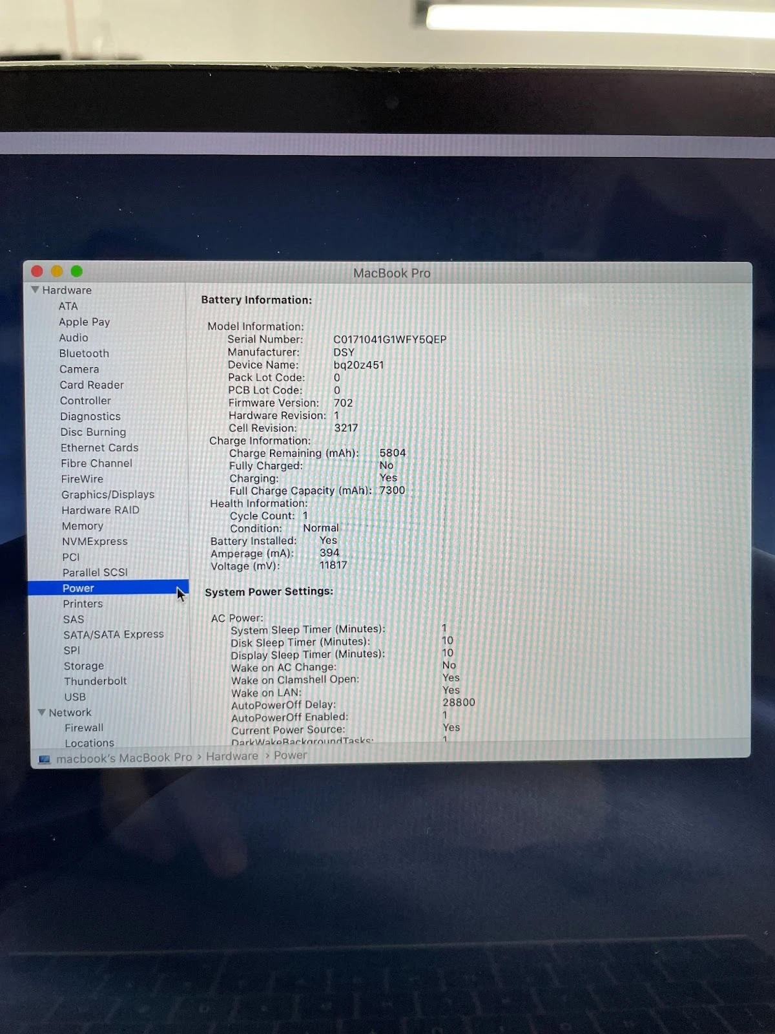Viewport: 775px width, 1034px height.
Task: Select Ethernet Cards entry
Action: click(99, 447)
